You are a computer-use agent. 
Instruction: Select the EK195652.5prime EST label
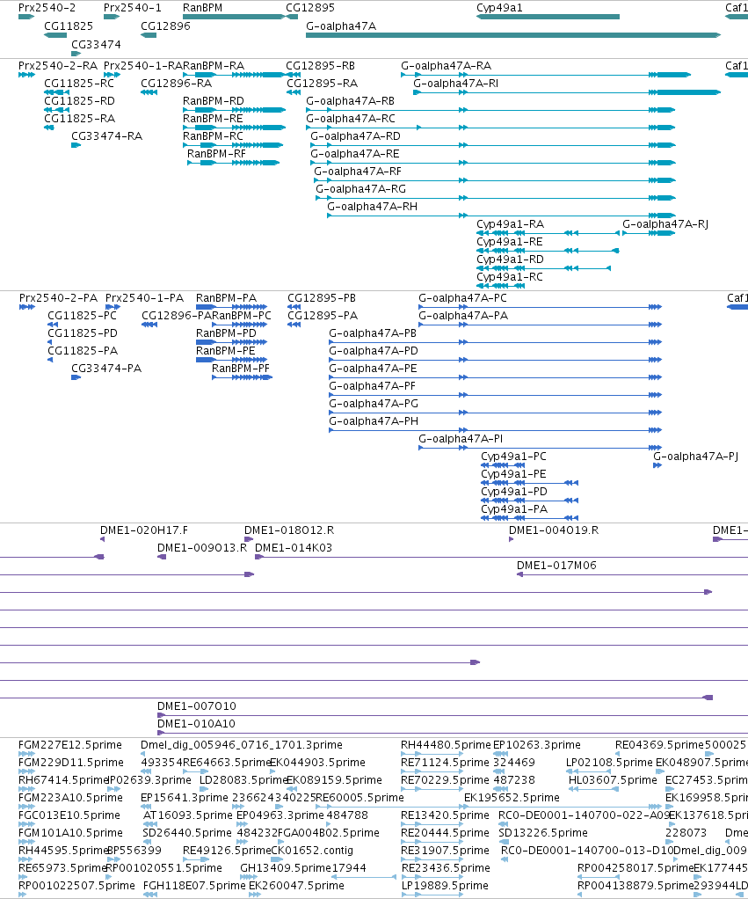(x=512, y=798)
